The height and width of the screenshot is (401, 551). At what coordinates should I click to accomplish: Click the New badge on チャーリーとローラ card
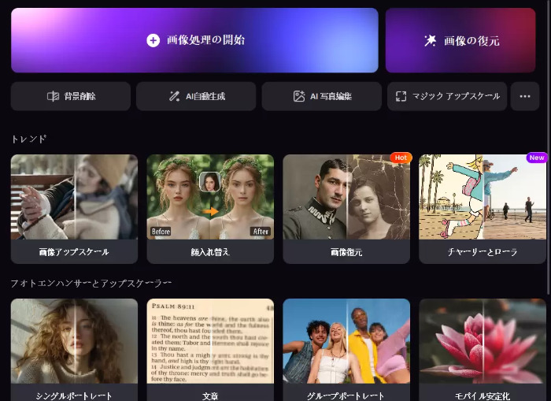pos(537,158)
